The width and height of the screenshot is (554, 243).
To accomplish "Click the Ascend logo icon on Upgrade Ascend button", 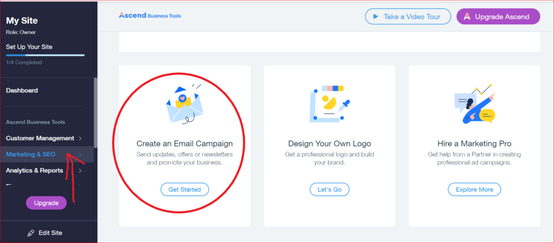I will point(466,17).
